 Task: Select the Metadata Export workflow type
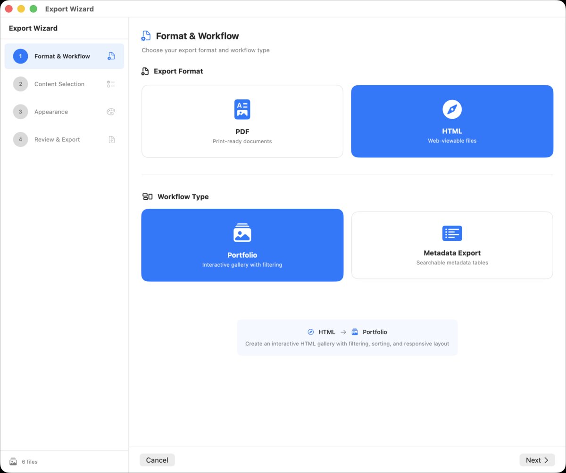452,245
